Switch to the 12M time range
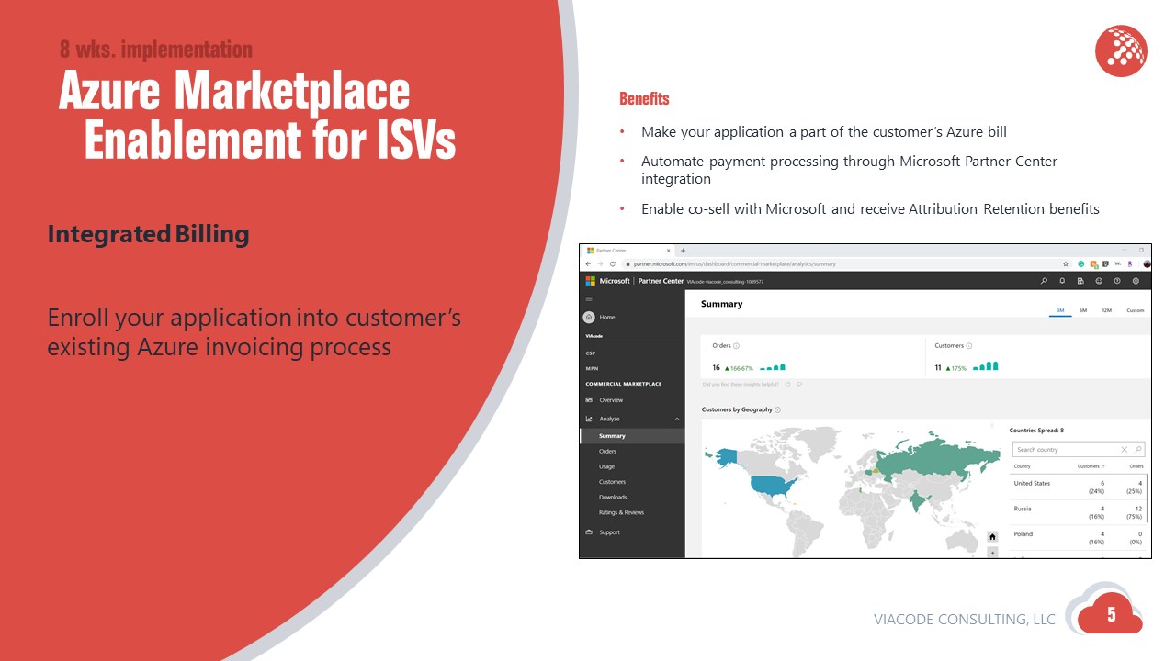Image resolution: width=1176 pixels, height=661 pixels. point(1106,310)
